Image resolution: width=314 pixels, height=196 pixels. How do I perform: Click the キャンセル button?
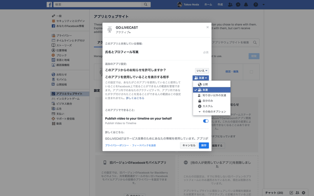pos(189,145)
